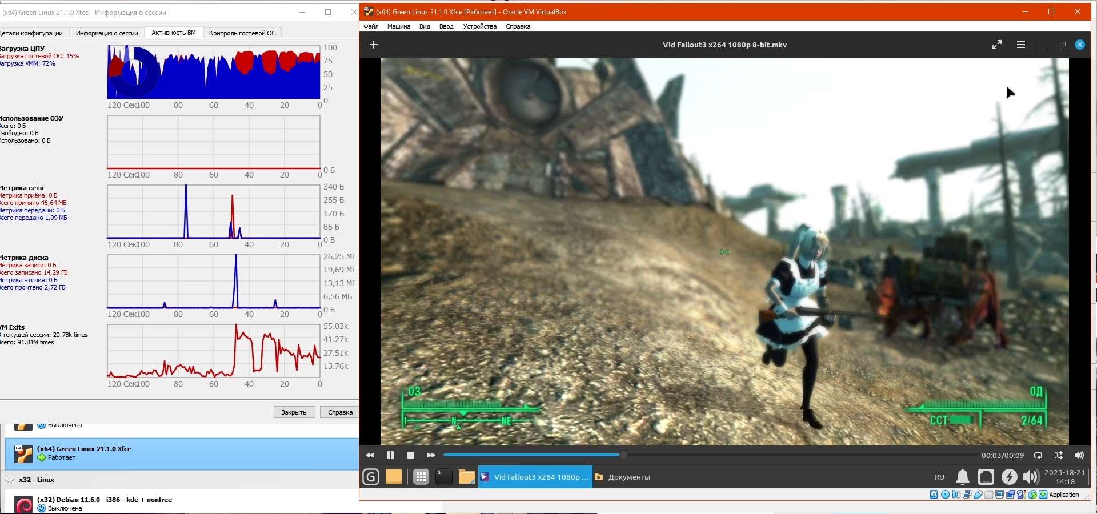Open the applications grid in guest panel

(x=421, y=477)
